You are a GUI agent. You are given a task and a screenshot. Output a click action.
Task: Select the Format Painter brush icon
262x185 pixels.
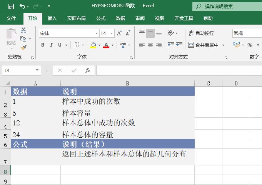click(x=23, y=47)
